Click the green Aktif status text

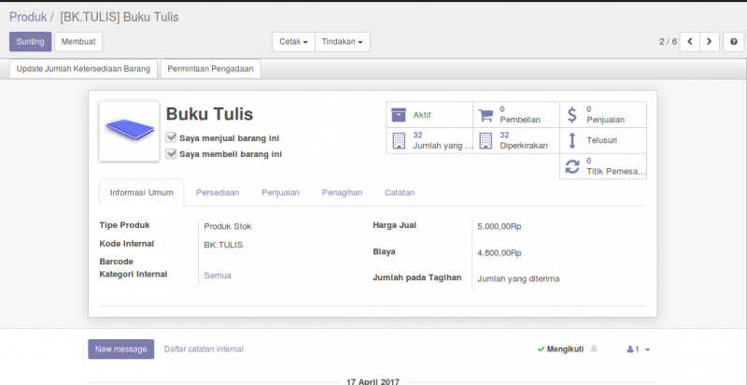422,115
